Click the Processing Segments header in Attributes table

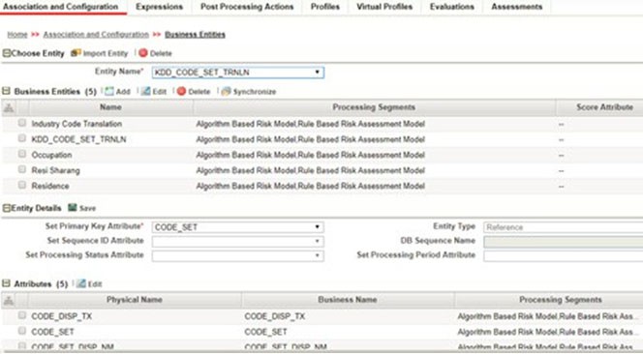click(561, 300)
